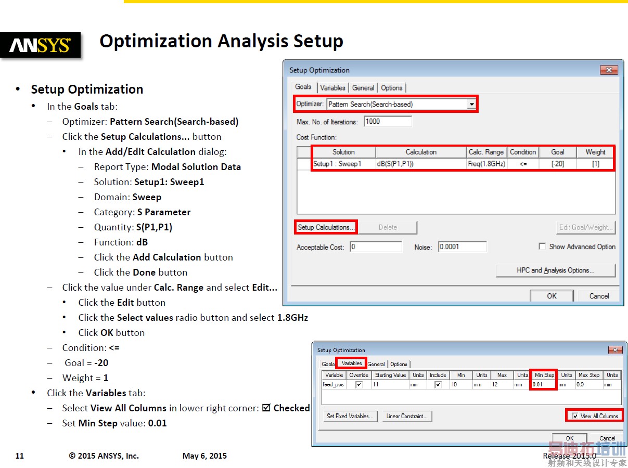Confirm with OK in the upper Goals dialog
The image size is (628, 468).
552,296
